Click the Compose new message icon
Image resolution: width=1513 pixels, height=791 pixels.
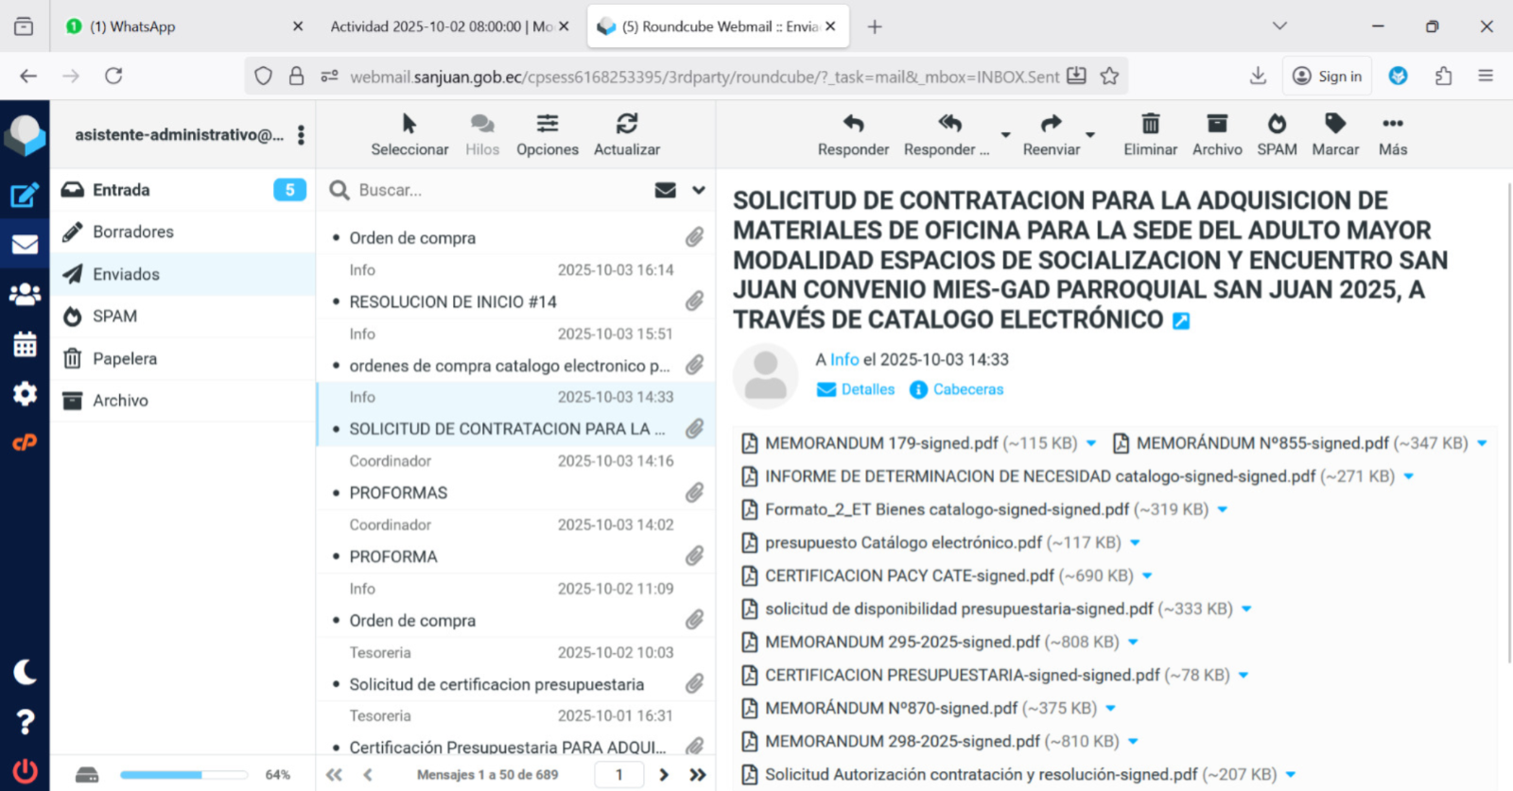point(25,196)
